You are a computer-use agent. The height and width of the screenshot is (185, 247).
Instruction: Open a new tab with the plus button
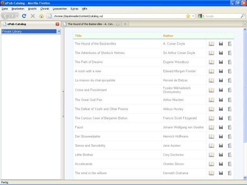point(125,24)
